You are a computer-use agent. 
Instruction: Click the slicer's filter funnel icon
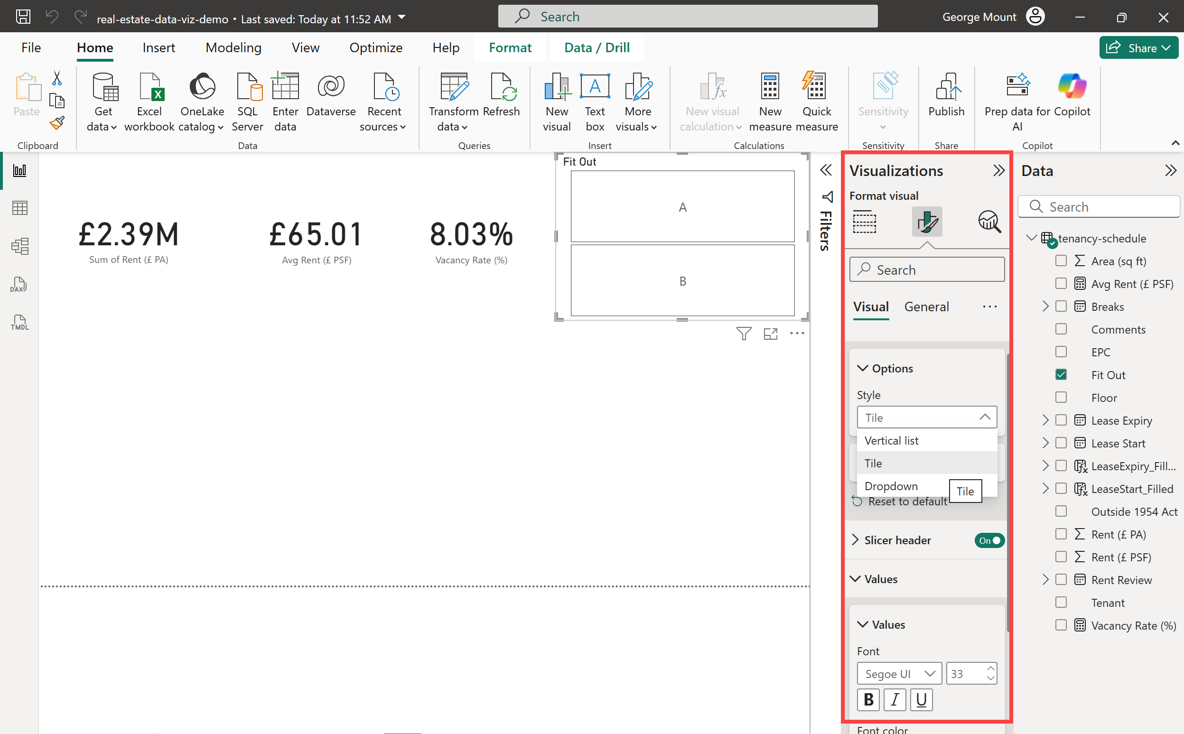(743, 334)
